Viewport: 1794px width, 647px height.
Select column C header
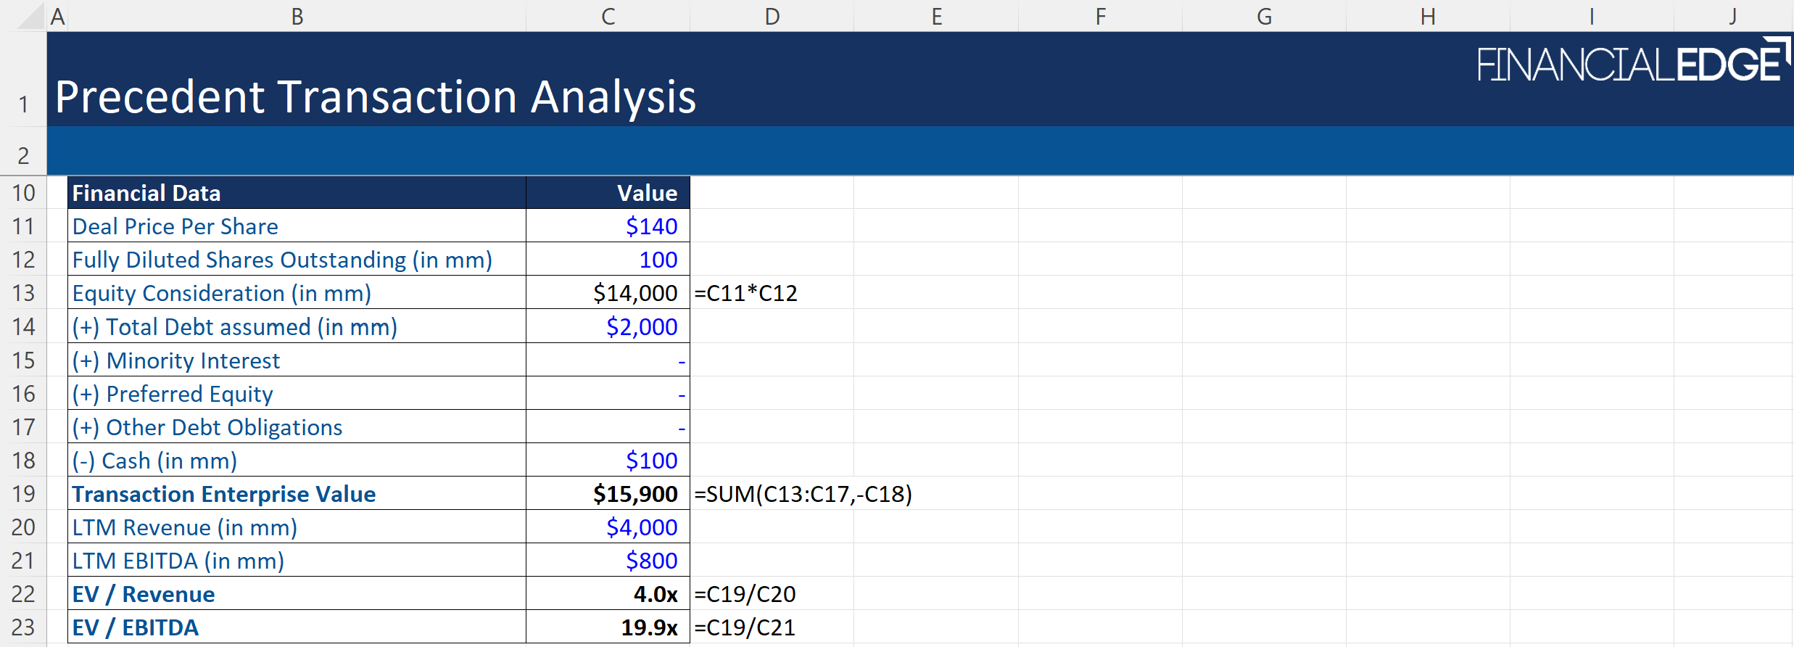[x=608, y=16]
